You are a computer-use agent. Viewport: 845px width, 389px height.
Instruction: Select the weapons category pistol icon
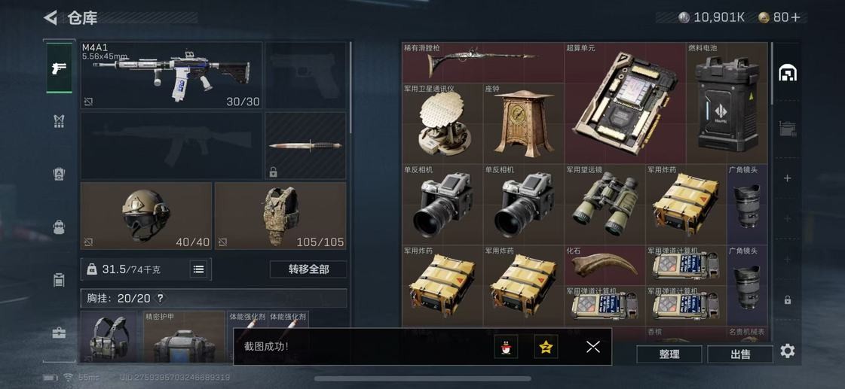pyautogui.click(x=59, y=68)
